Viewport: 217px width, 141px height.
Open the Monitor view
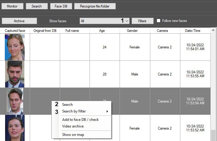(x=12, y=6)
